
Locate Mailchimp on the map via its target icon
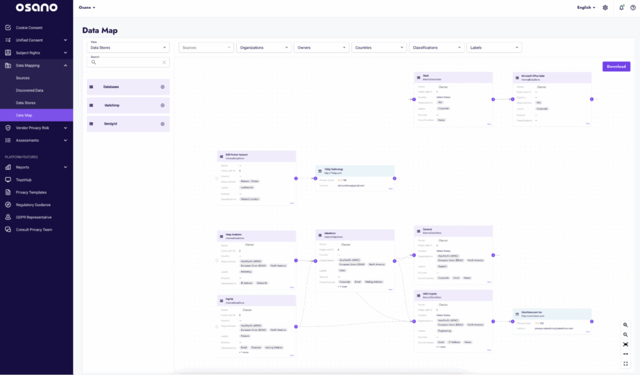pos(162,105)
